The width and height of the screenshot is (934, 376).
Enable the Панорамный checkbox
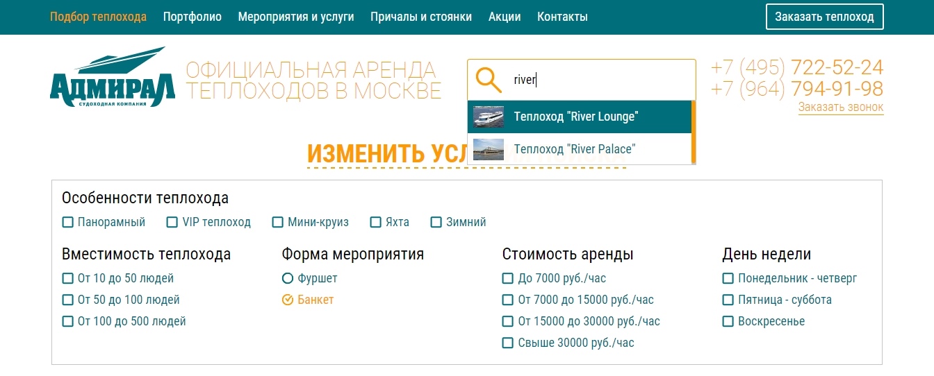[x=68, y=223]
